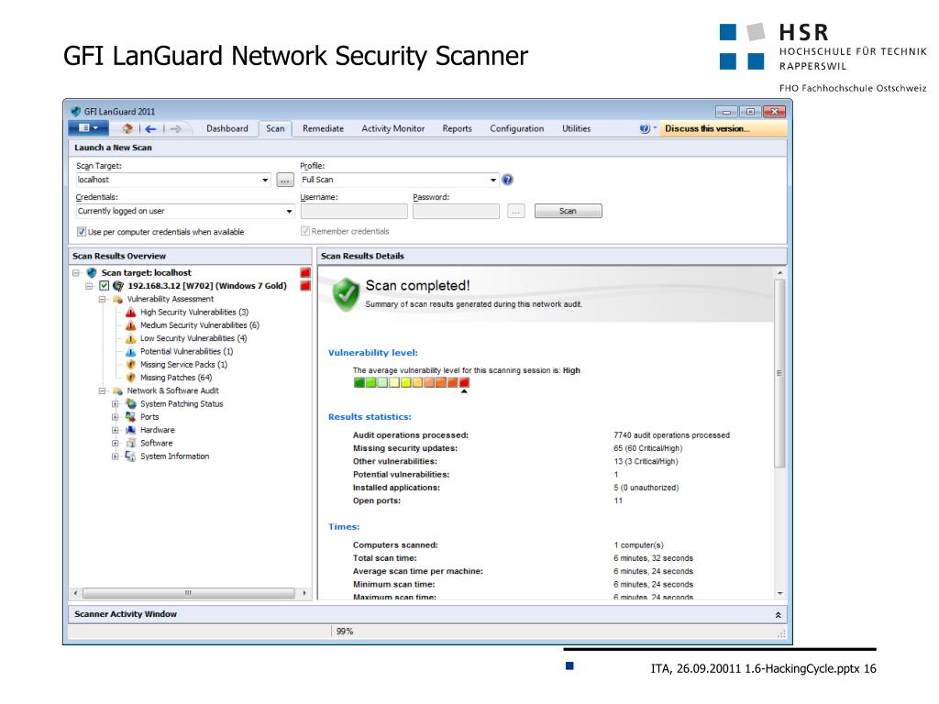This screenshot has height=704, width=939.
Task: Click the Scan button
Action: coord(568,211)
